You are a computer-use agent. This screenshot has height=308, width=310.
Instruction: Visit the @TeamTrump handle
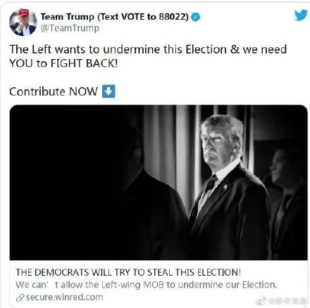[70, 28]
